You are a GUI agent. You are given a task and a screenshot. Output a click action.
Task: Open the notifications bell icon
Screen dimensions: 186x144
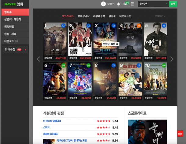click(119, 4)
